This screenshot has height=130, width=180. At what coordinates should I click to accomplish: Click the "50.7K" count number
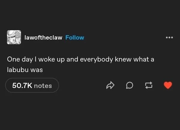coord(22,86)
